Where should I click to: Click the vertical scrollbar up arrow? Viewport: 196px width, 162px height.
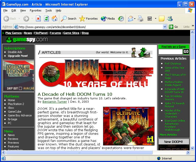tap(192, 32)
